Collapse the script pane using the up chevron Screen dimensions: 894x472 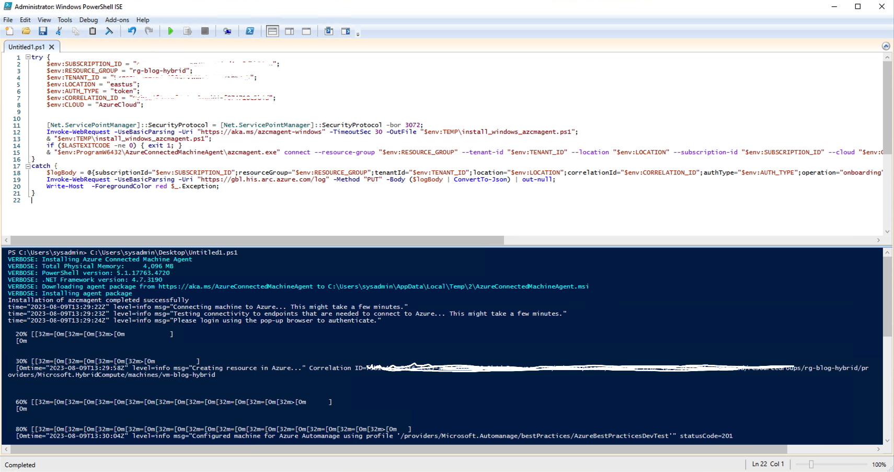pos(886,46)
